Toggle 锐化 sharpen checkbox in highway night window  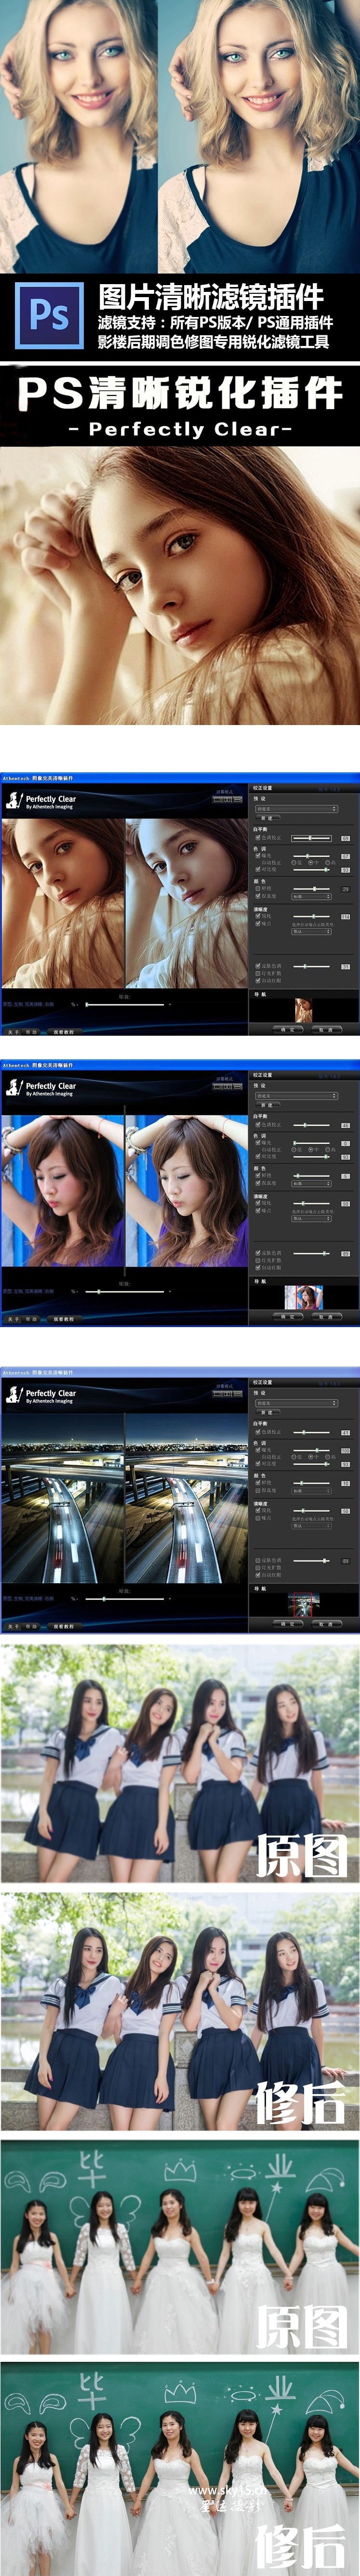[258, 1510]
